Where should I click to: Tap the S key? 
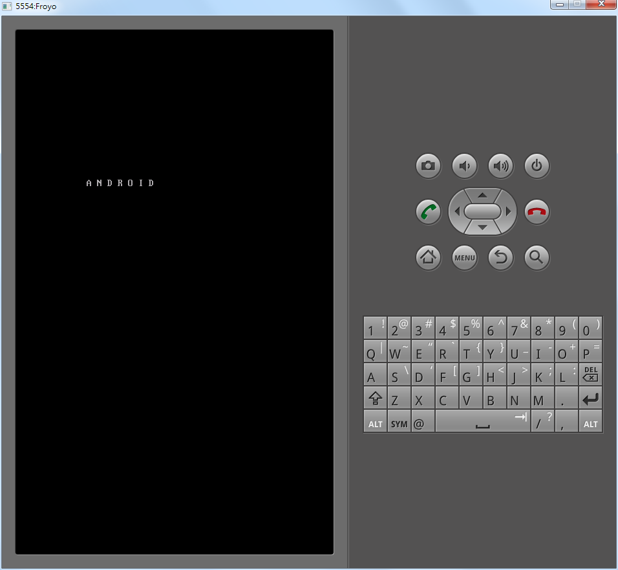pos(400,374)
